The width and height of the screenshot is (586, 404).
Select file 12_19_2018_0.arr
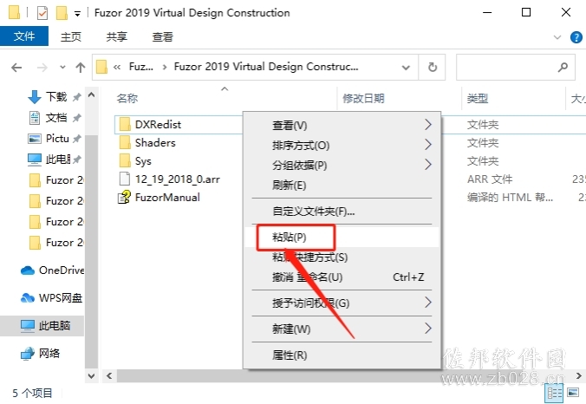click(x=177, y=179)
